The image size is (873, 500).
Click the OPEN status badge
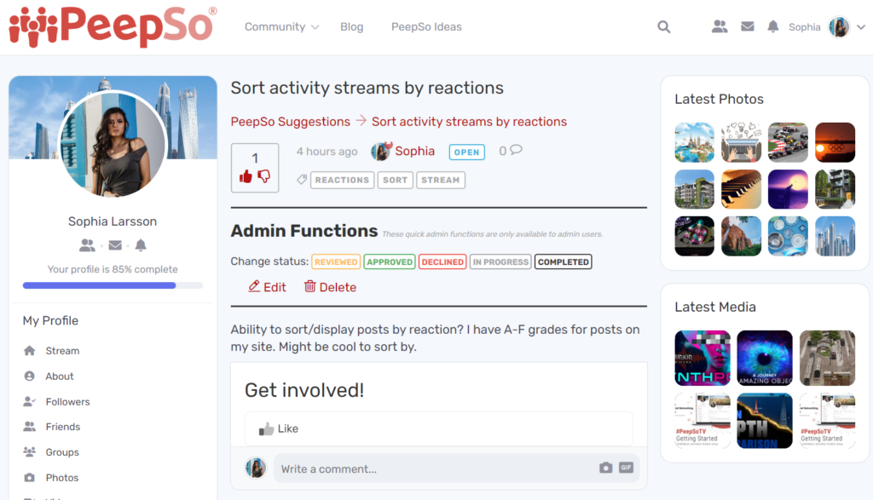coord(466,152)
